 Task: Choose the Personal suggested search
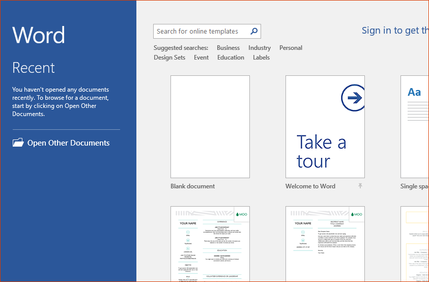[x=291, y=48]
